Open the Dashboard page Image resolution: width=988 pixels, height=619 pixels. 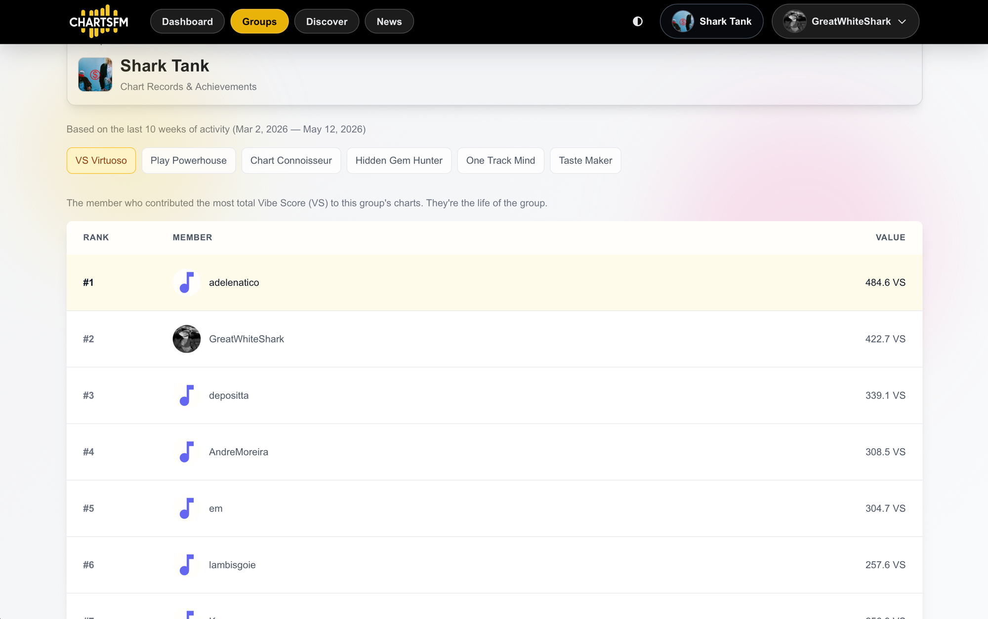(x=187, y=21)
